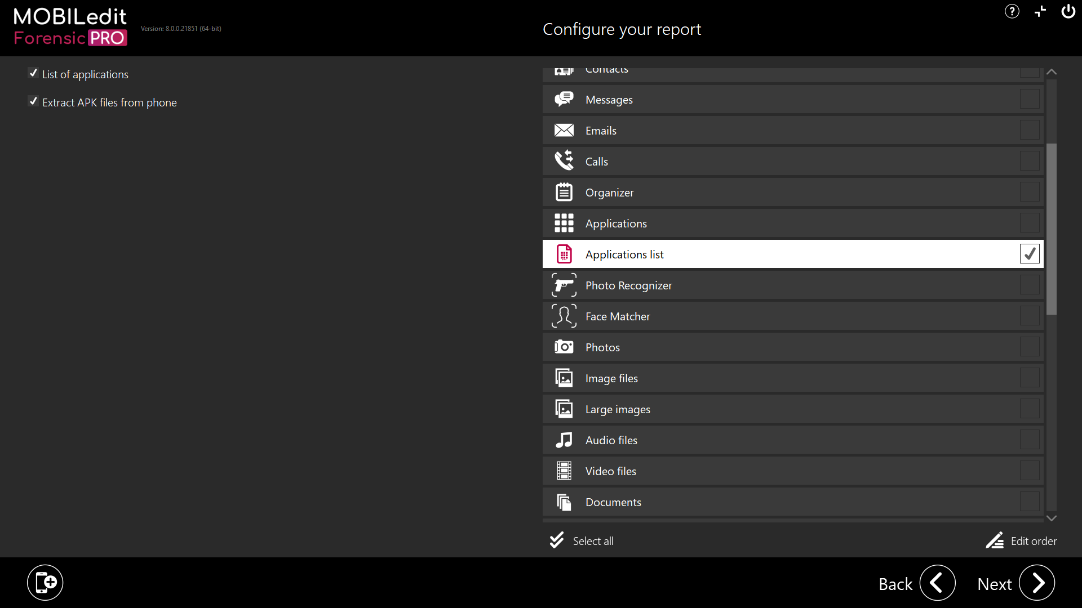Uncheck Extract APK files from phone

[x=33, y=102]
